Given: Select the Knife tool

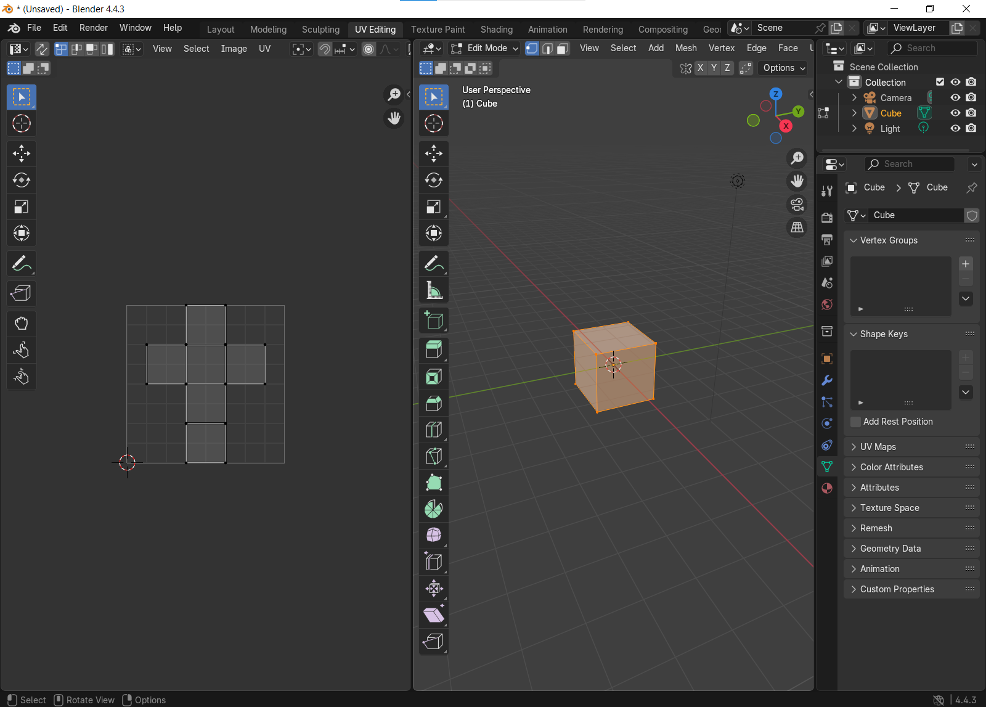Looking at the screenshot, I should [x=434, y=456].
